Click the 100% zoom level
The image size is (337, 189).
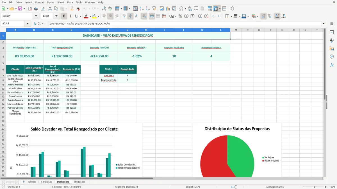pos(332,187)
